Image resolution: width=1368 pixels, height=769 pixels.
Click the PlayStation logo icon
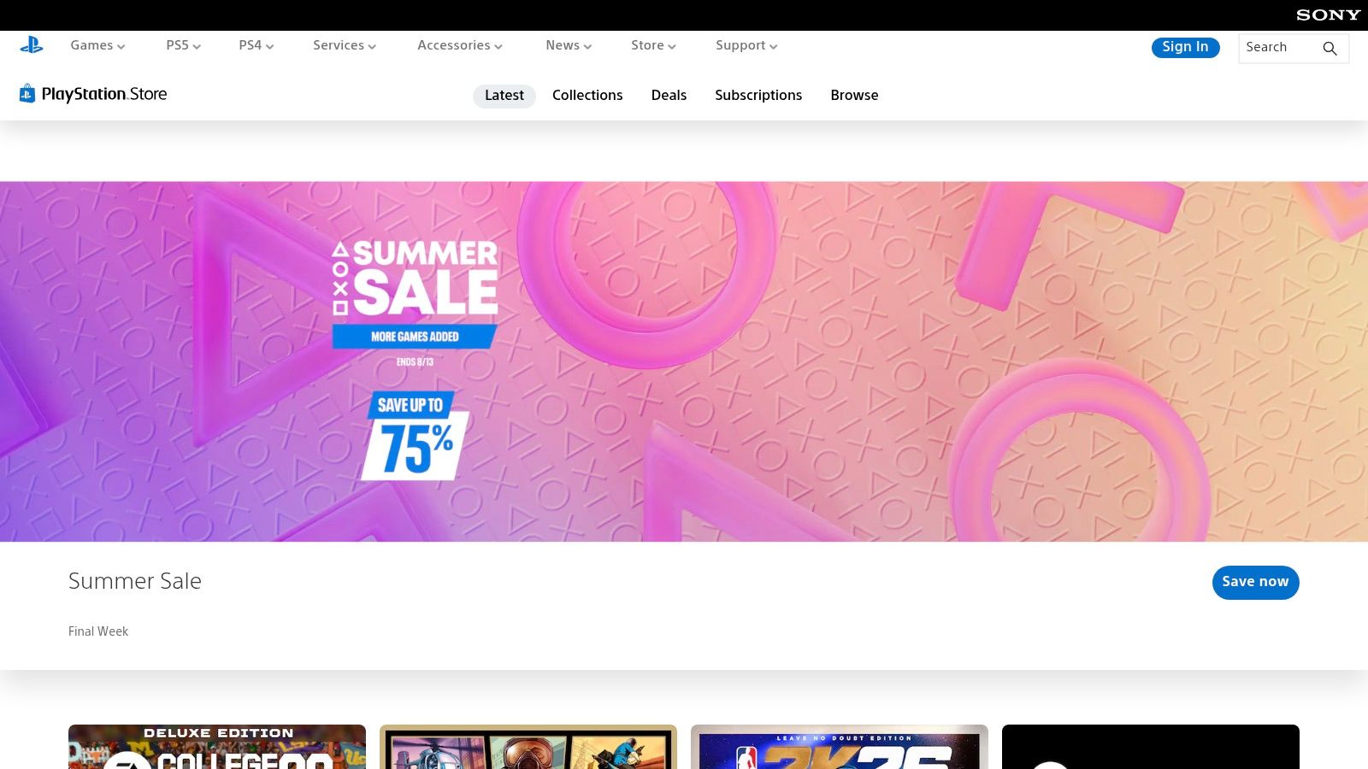pos(32,45)
